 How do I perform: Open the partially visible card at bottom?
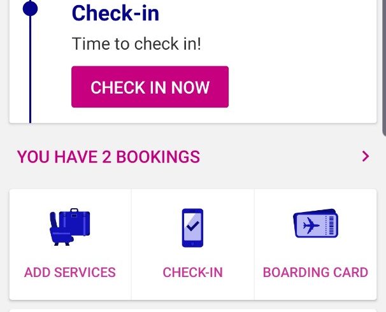193,311
